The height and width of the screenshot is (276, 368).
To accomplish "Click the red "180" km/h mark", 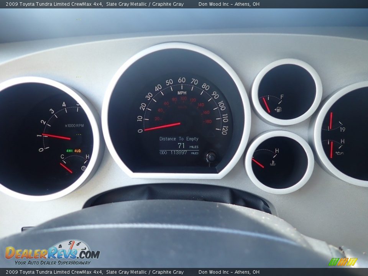I will [209, 122].
